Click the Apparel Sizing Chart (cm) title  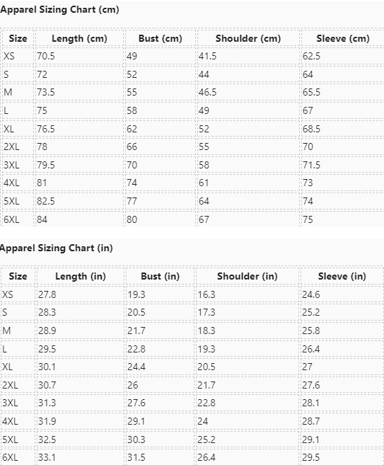coord(59,9)
